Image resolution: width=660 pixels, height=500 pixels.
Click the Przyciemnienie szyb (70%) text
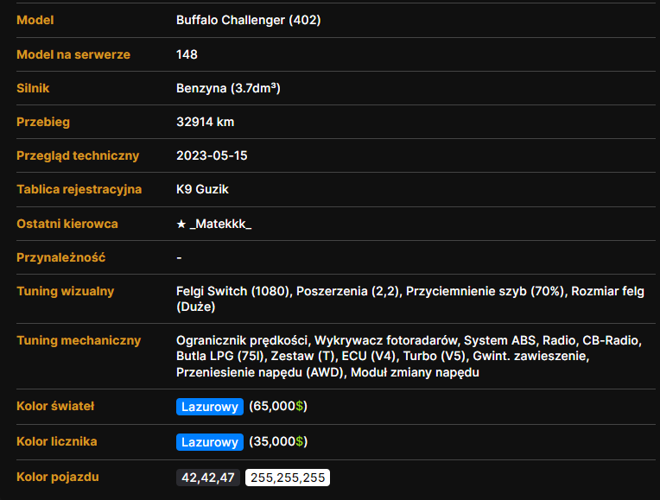(x=485, y=291)
